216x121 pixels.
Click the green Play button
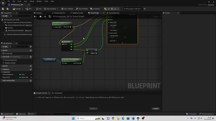coord(105,9)
